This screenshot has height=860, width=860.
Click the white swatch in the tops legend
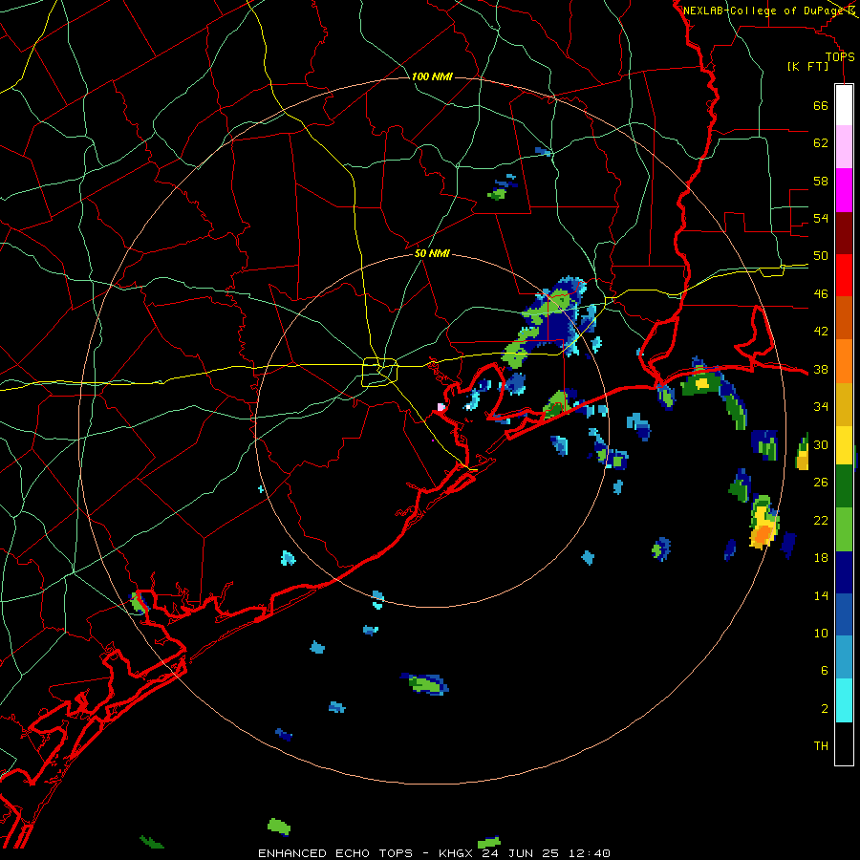(x=844, y=105)
